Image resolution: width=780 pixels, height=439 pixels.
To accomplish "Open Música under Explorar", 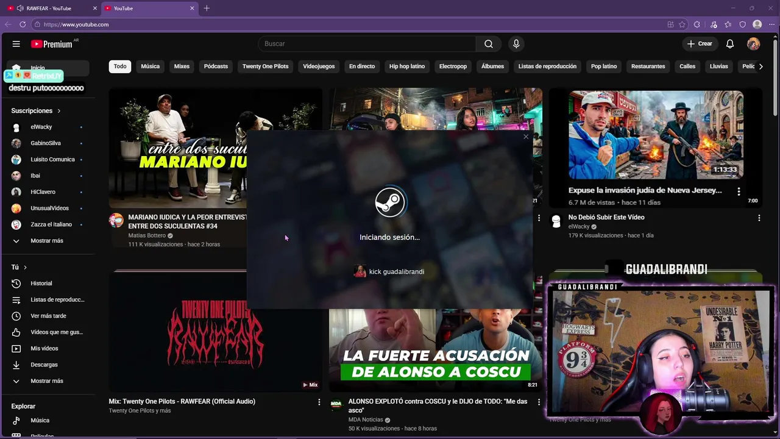I will coord(49,420).
